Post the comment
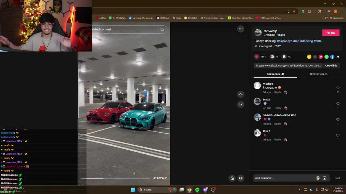The width and height of the screenshot is (346, 194). (x=337, y=178)
